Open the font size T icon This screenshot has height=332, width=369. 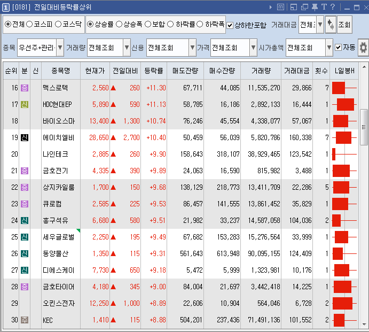point(324,7)
